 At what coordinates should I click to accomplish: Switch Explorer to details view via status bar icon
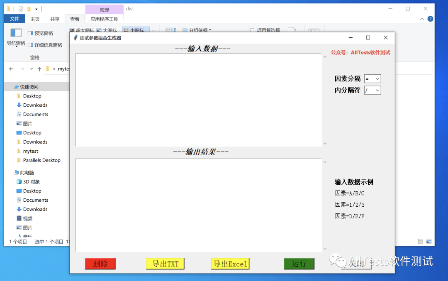click(x=420, y=242)
